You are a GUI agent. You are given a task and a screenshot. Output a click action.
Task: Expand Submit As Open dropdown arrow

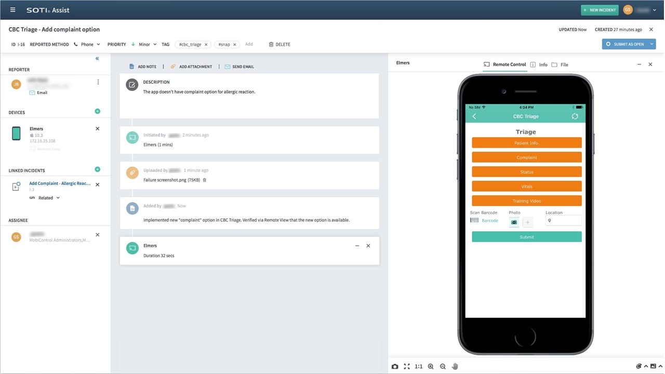(x=651, y=44)
